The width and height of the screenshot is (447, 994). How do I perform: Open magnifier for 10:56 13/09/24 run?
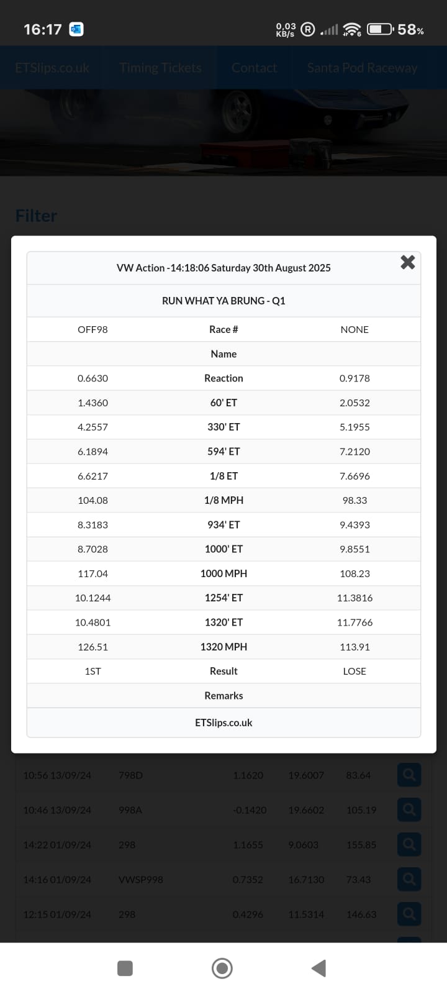tap(409, 775)
